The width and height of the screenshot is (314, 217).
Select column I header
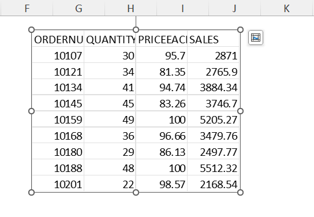point(182,8)
